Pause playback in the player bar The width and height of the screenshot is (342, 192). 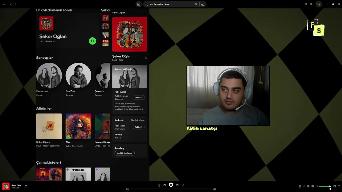(171, 185)
